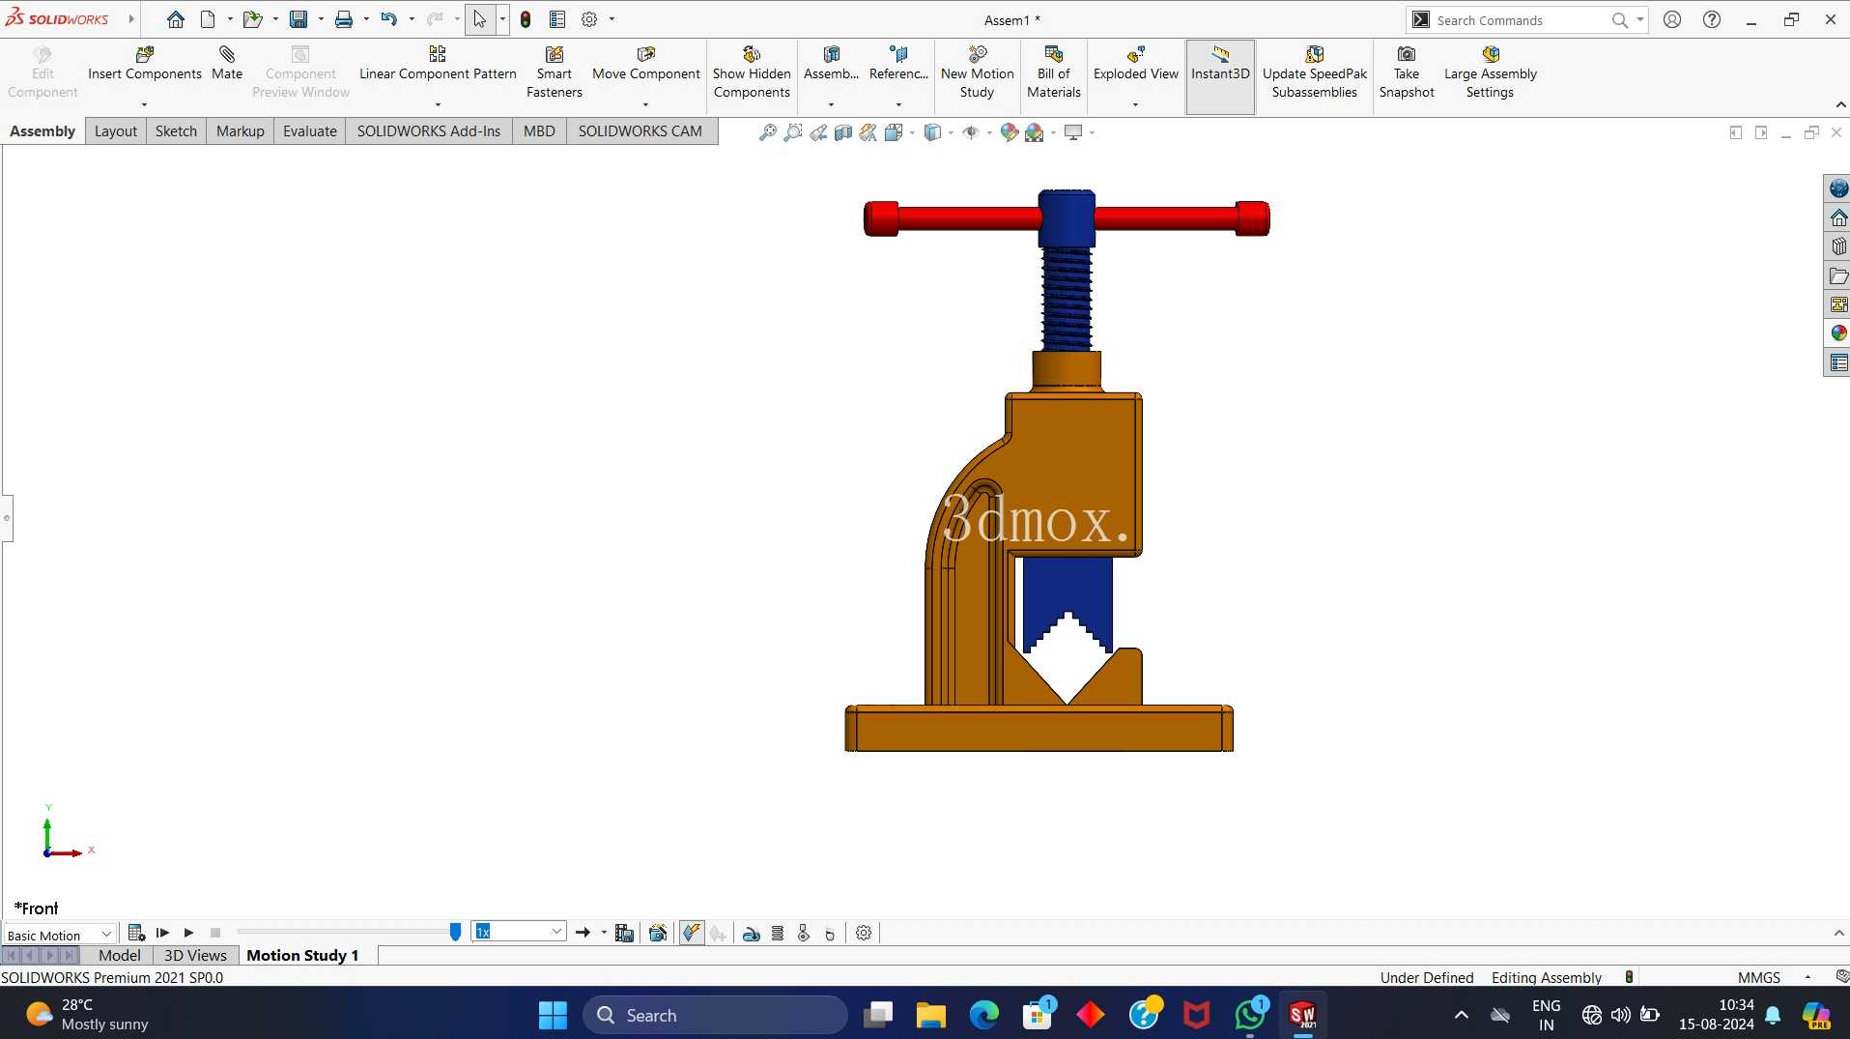Viewport: 1850px width, 1039px height.
Task: Switch to the Layout tab
Action: click(116, 131)
